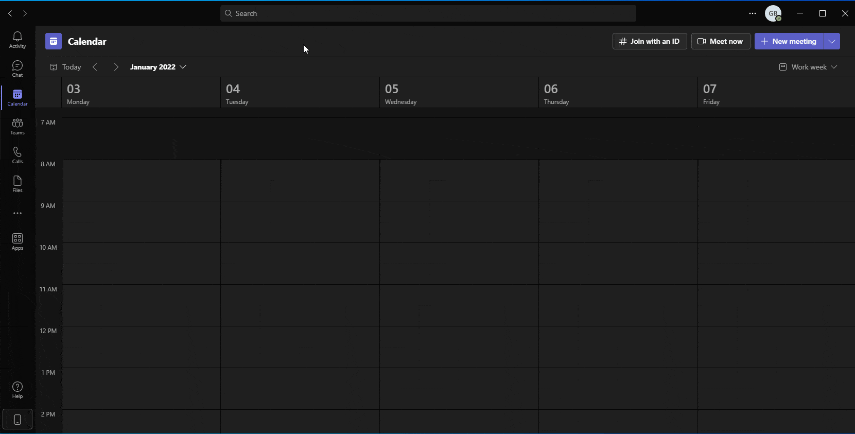Open the Work week view dropdown
Image resolution: width=855 pixels, height=434 pixels.
(x=808, y=67)
